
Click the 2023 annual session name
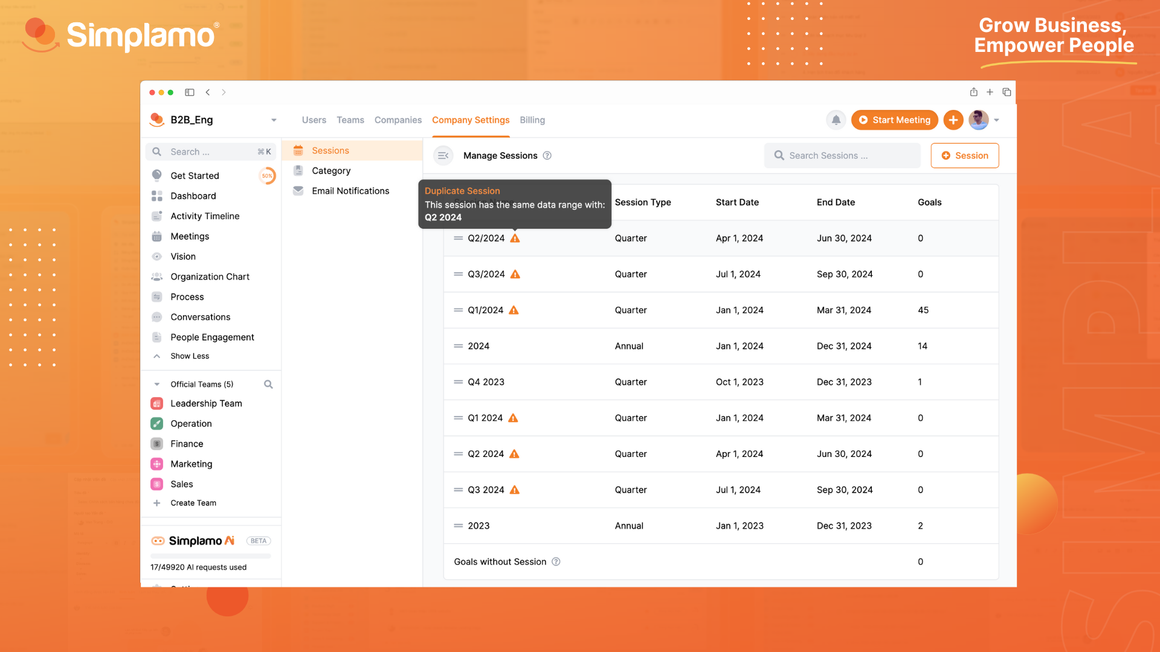tap(478, 526)
